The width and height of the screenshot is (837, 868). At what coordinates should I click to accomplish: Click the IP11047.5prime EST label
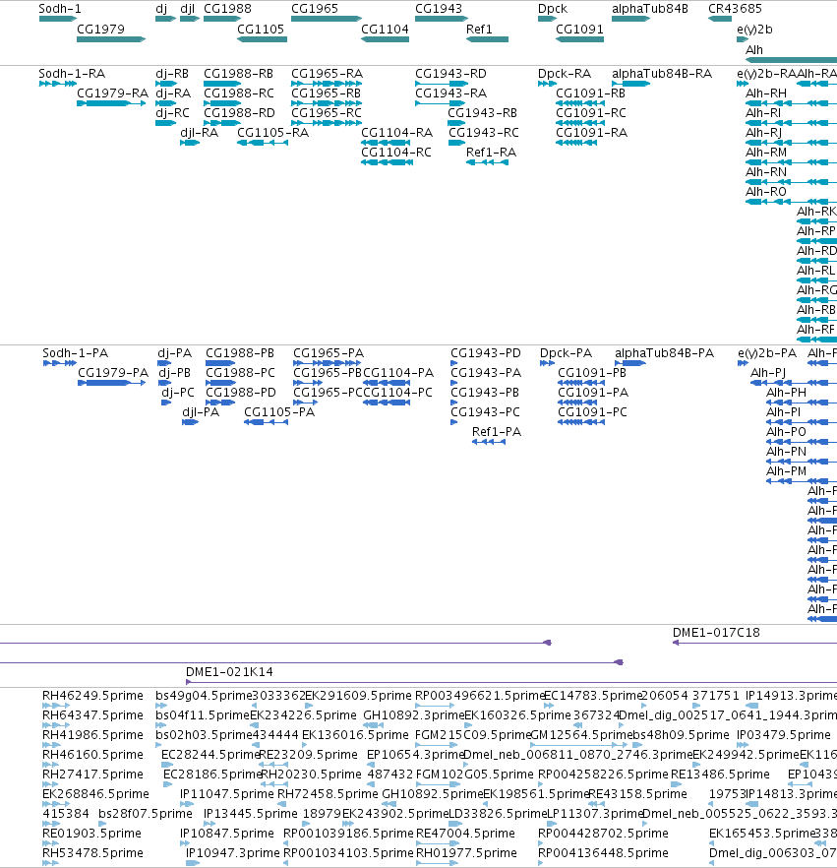227,794
